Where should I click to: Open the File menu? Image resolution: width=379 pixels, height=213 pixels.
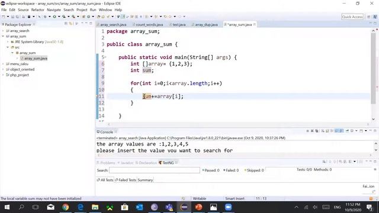click(4, 10)
